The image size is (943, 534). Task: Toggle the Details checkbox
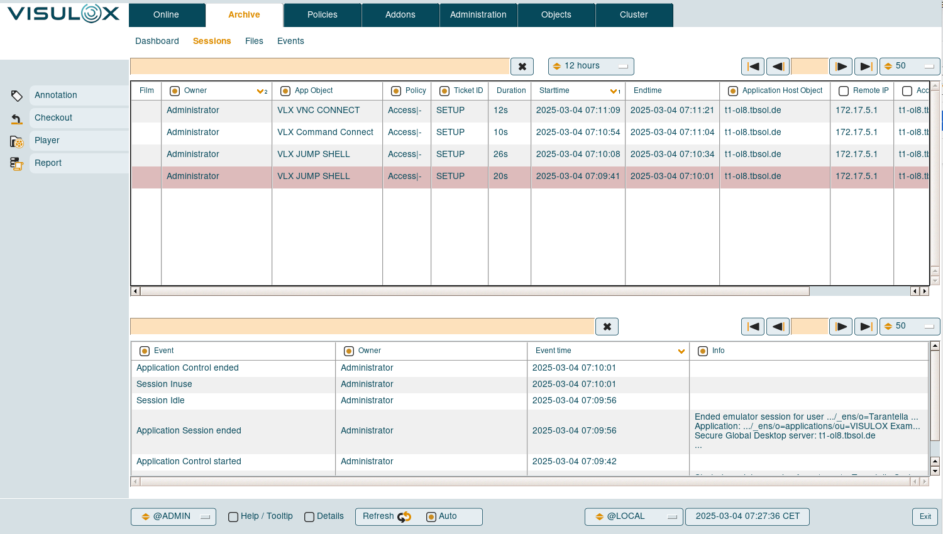coord(309,517)
